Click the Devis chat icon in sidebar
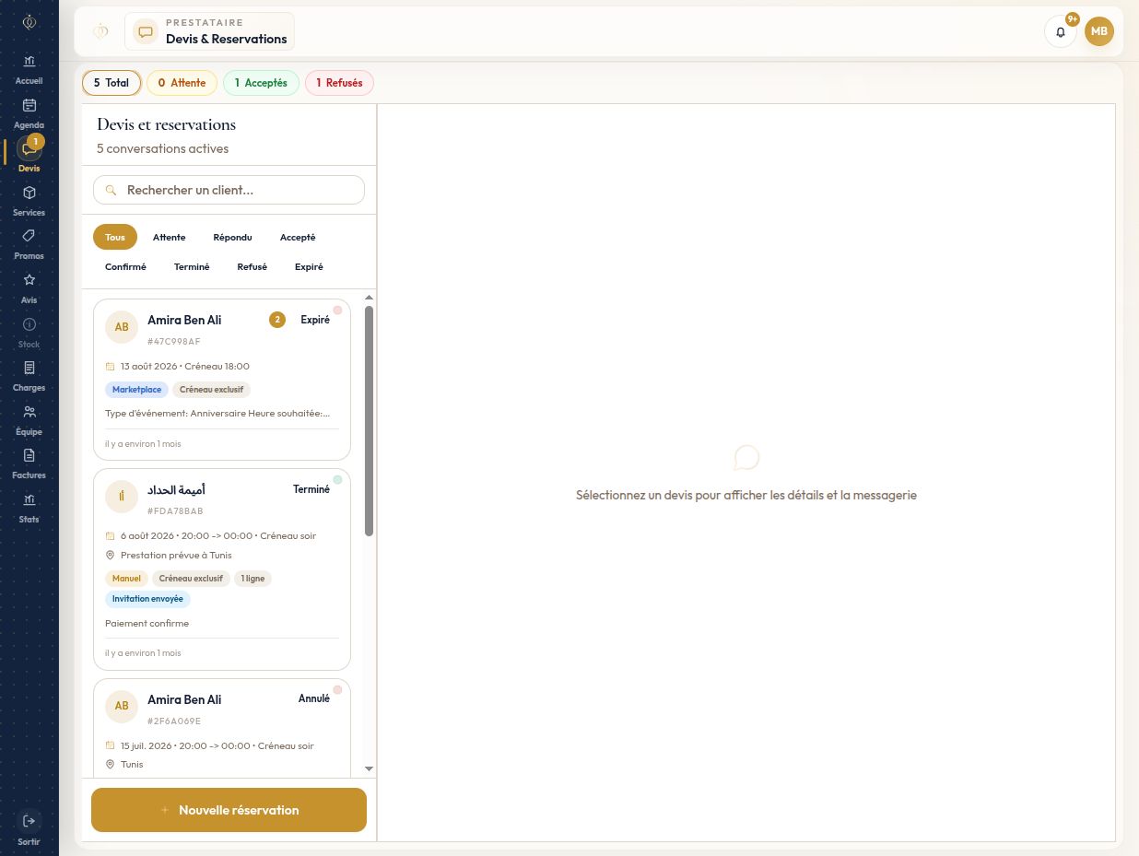 pyautogui.click(x=29, y=149)
